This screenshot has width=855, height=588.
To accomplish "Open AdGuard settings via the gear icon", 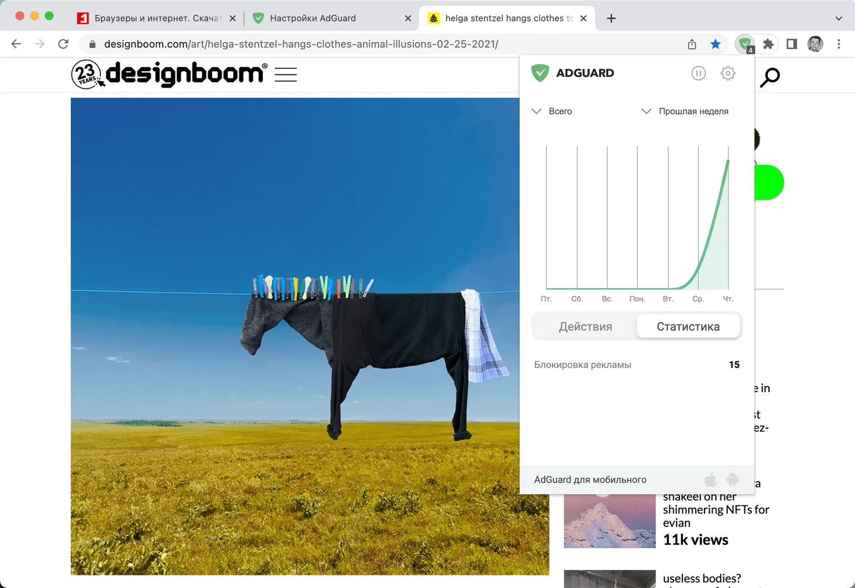I will (728, 73).
